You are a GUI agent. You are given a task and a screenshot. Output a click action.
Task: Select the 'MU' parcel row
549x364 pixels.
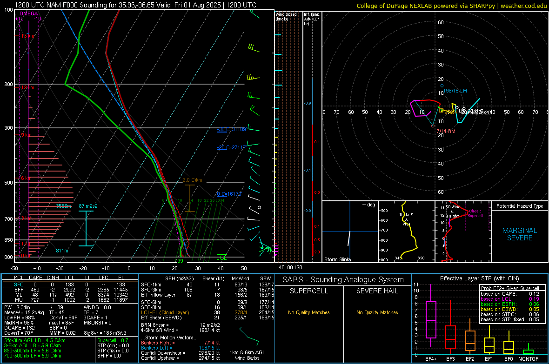click(x=70, y=299)
